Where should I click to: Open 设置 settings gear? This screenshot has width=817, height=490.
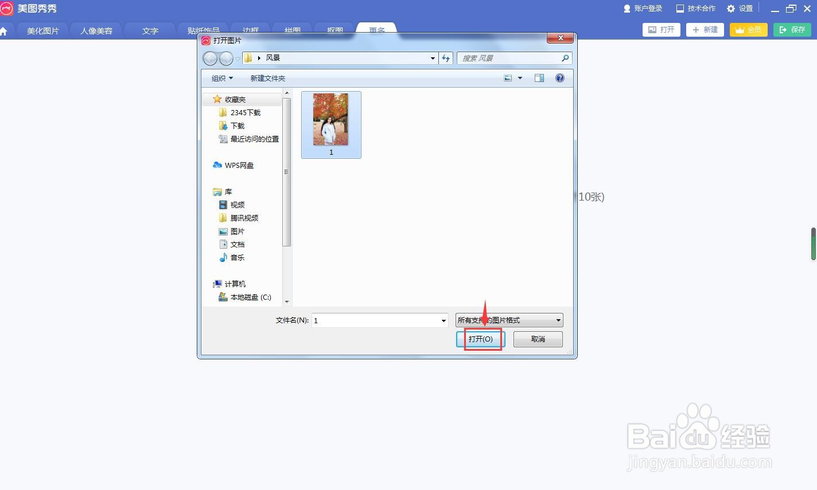tap(740, 9)
